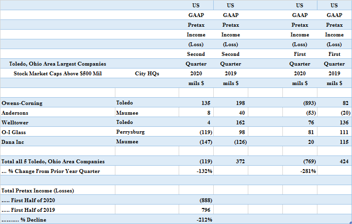Click Dana Inc Q2 2019 loss (126)
This screenshot has height=224, width=352.
point(240,142)
